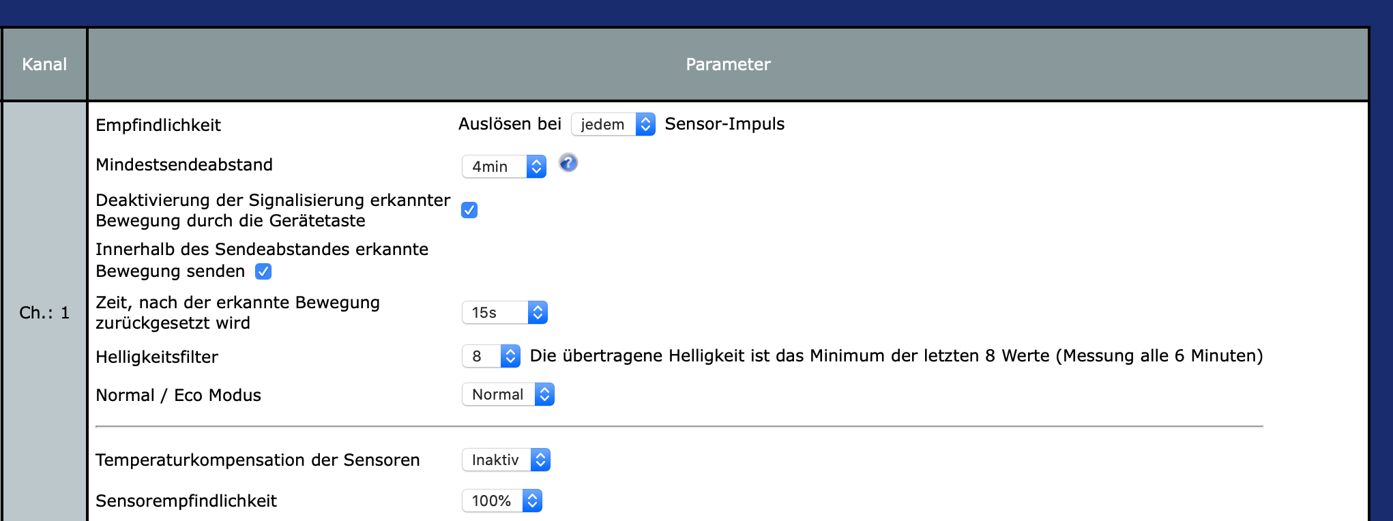The height and width of the screenshot is (521, 1393).
Task: Open the Sensorempfindlichkeit '100%' dropdown
Action: (x=502, y=501)
